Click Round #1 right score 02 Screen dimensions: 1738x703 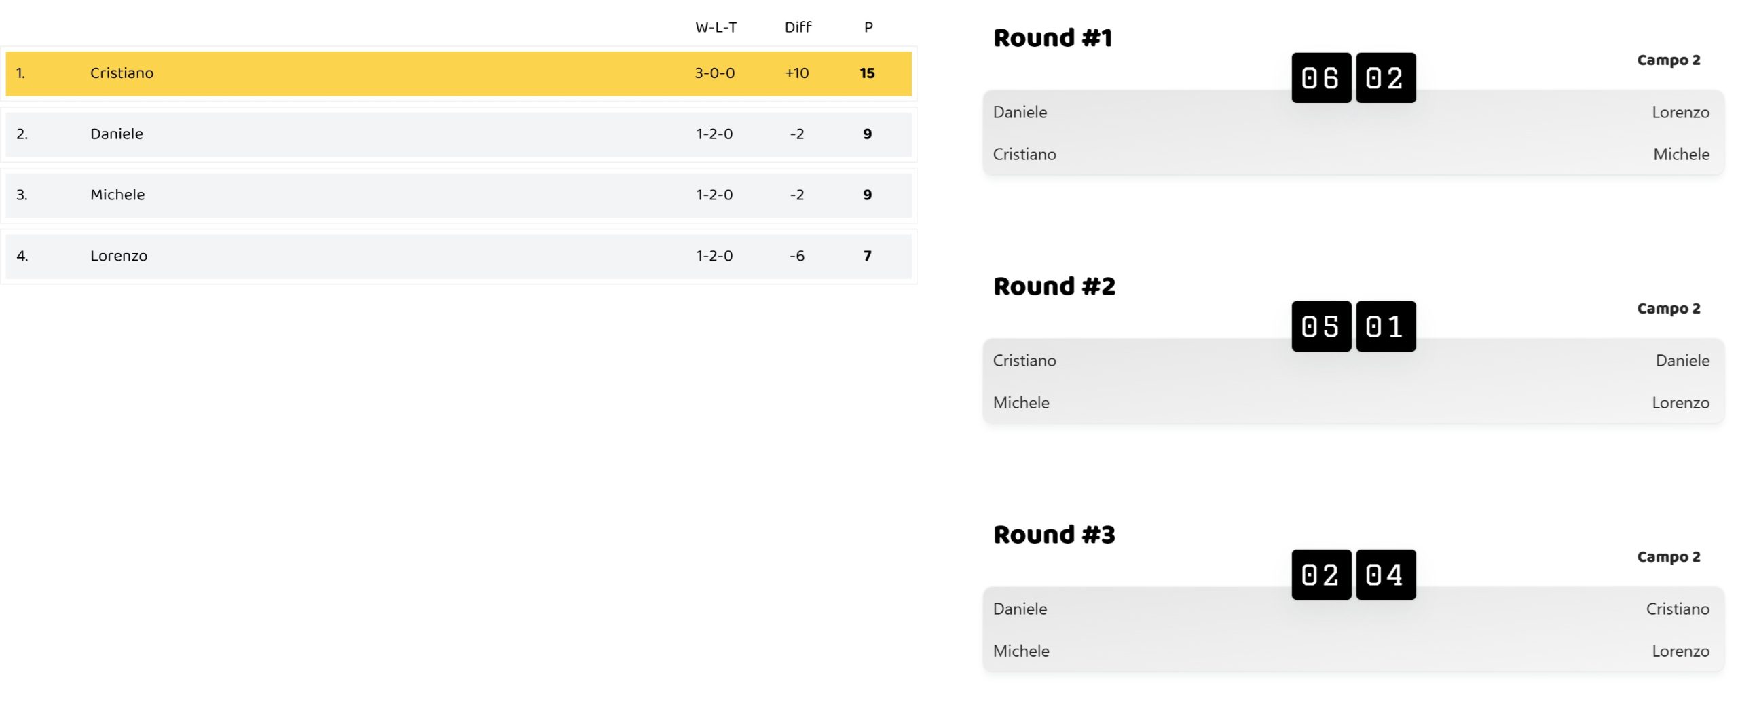[1386, 78]
